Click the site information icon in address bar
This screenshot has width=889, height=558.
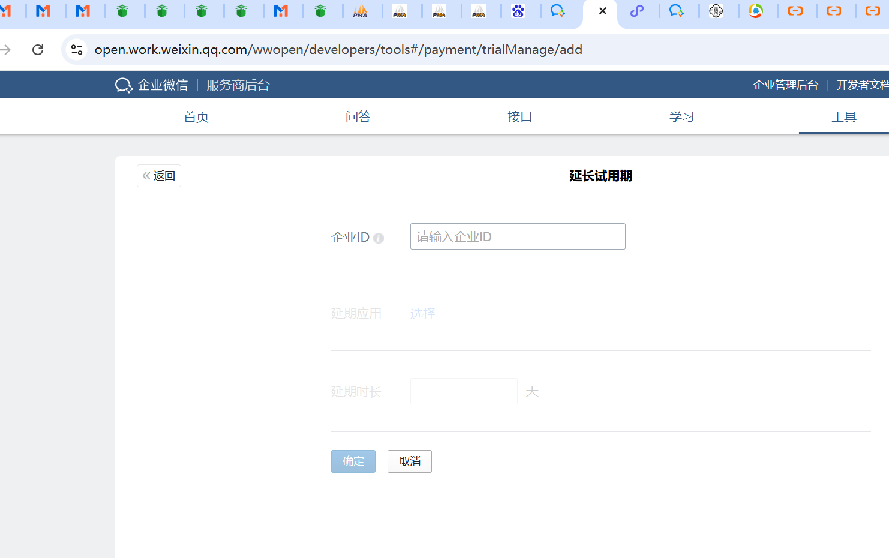tap(77, 50)
